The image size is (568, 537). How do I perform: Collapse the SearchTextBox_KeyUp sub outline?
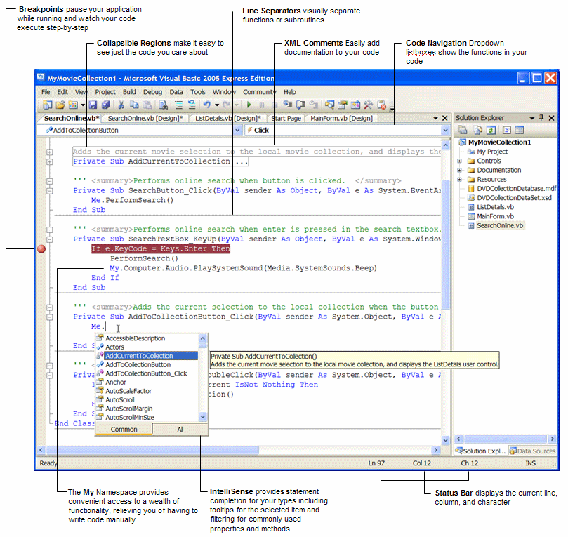coord(50,239)
